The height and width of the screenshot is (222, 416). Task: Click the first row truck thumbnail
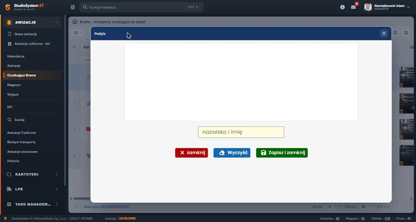[407, 77]
